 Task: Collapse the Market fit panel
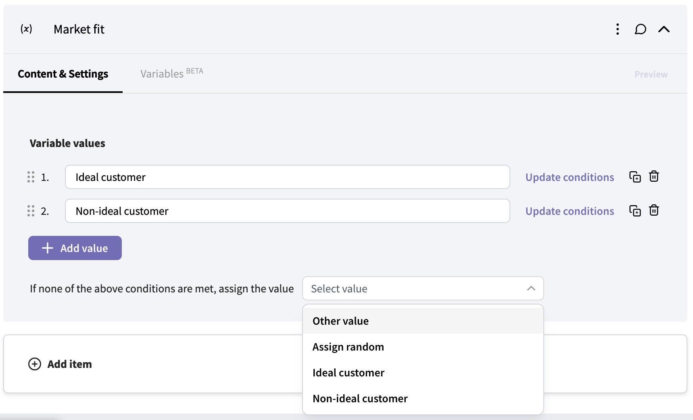(664, 29)
